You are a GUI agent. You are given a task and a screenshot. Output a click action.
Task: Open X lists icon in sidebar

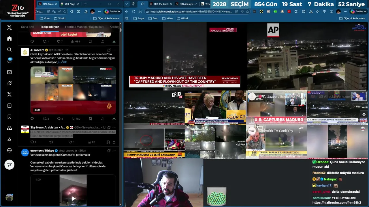[9, 106]
